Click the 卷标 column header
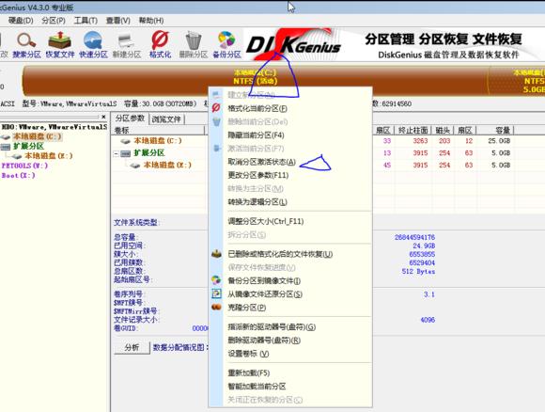The height and width of the screenshot is (412, 545). [x=159, y=131]
